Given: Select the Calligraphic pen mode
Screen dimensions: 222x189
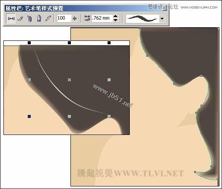Looking at the screenshot, I should point(39,18).
